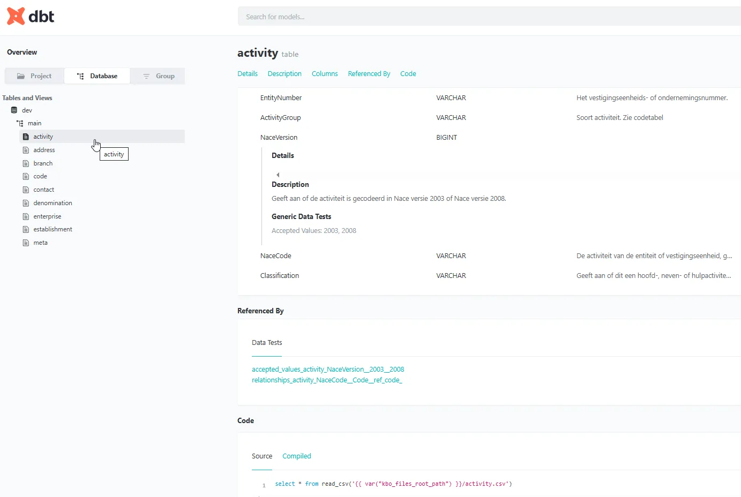Click the folder icon on the Project button
This screenshot has height=497, width=741.
tap(21, 76)
